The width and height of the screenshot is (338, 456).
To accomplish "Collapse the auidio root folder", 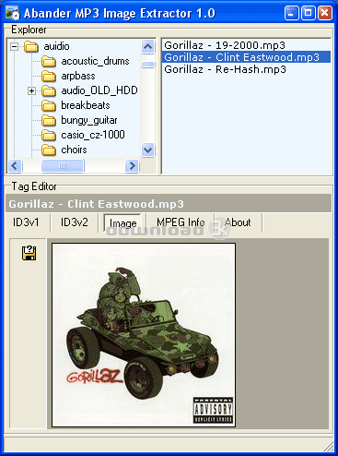I will pos(14,47).
